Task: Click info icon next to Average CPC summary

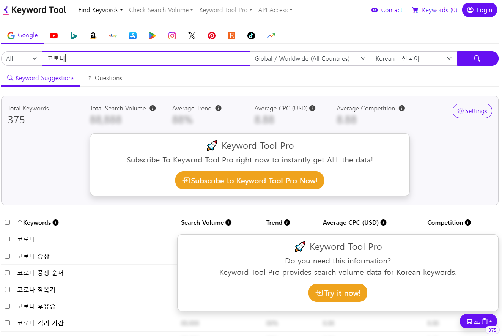Action: click(x=312, y=108)
